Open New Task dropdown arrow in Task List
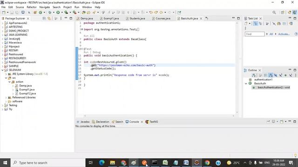Image resolution: width=298 pixels, height=167 pixels. point(250,24)
